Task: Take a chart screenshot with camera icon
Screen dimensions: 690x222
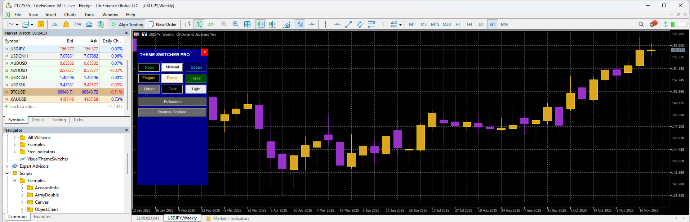Action: (286, 24)
